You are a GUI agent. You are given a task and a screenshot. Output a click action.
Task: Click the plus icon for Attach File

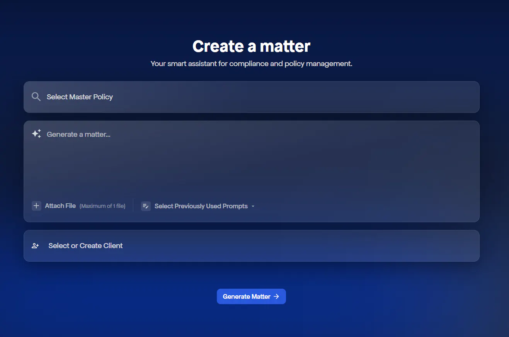tap(36, 206)
